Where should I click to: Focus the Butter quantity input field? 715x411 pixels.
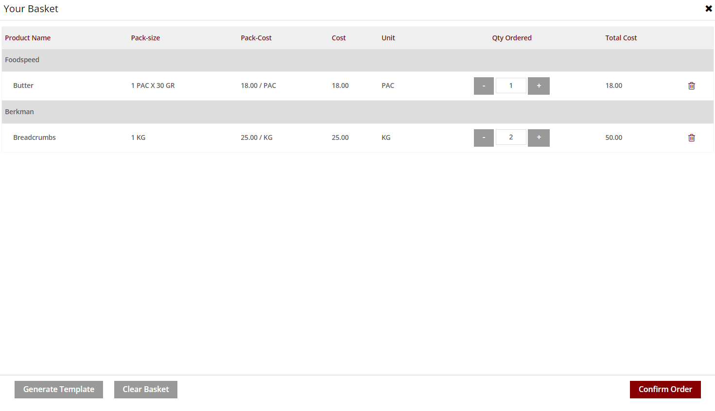[x=511, y=86]
